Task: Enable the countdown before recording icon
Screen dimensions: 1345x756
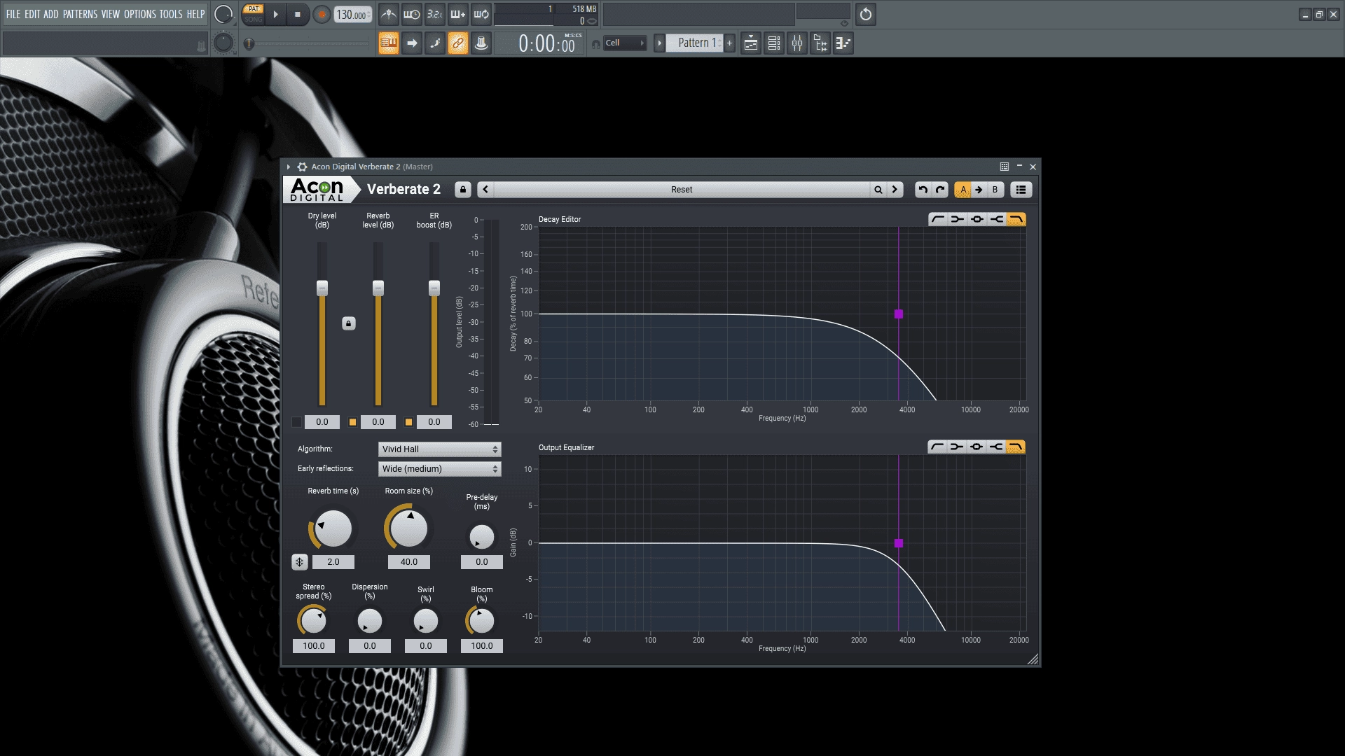Action: pos(435,14)
